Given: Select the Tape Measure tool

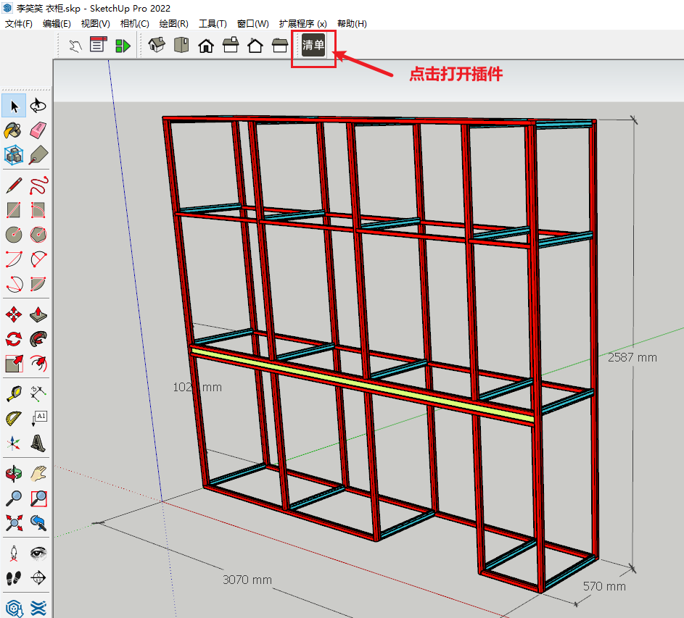Looking at the screenshot, I should pyautogui.click(x=14, y=394).
